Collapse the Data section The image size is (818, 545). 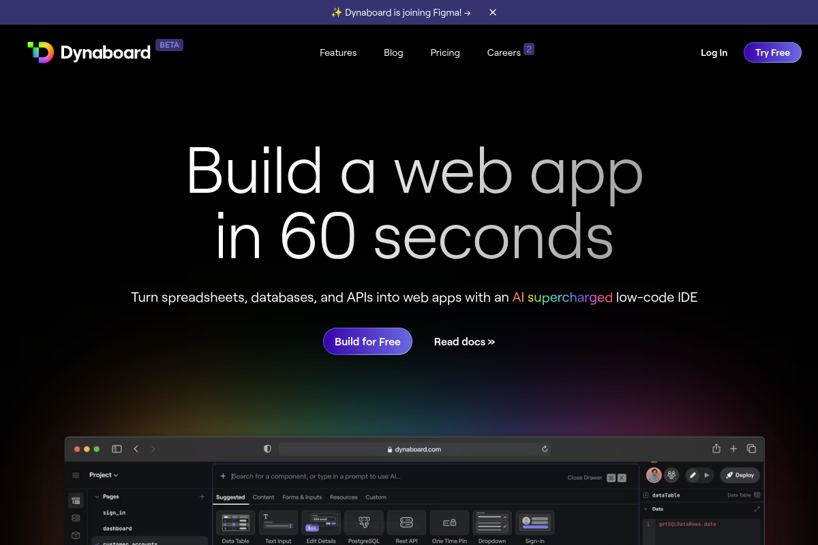pyautogui.click(x=646, y=509)
